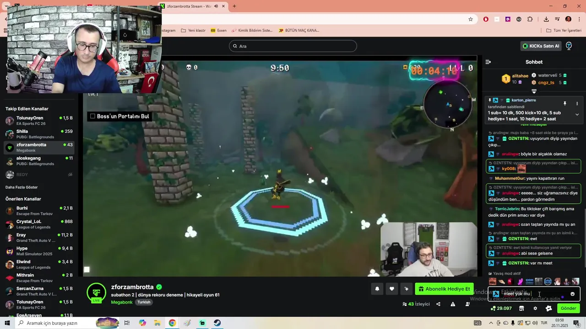Report the stream using the warning triangle

click(x=453, y=304)
